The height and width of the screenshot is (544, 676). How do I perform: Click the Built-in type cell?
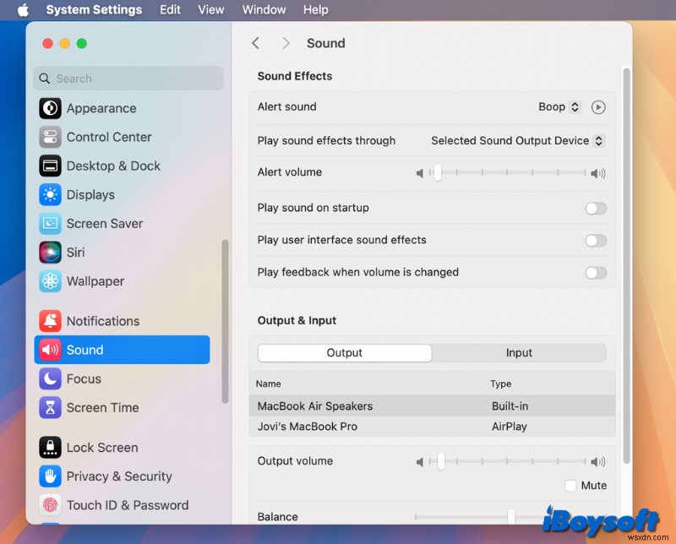(510, 406)
